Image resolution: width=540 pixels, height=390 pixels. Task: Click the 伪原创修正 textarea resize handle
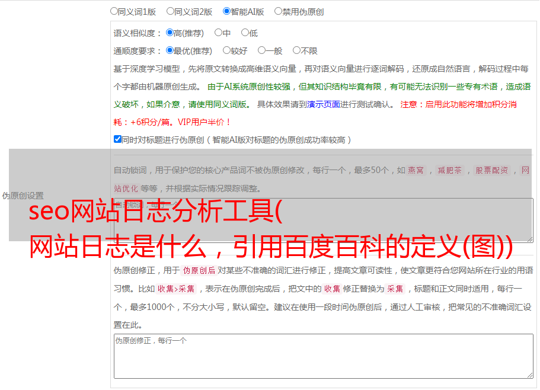[x=530, y=375]
